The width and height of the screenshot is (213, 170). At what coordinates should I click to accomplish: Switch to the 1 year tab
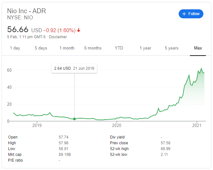tap(145, 48)
